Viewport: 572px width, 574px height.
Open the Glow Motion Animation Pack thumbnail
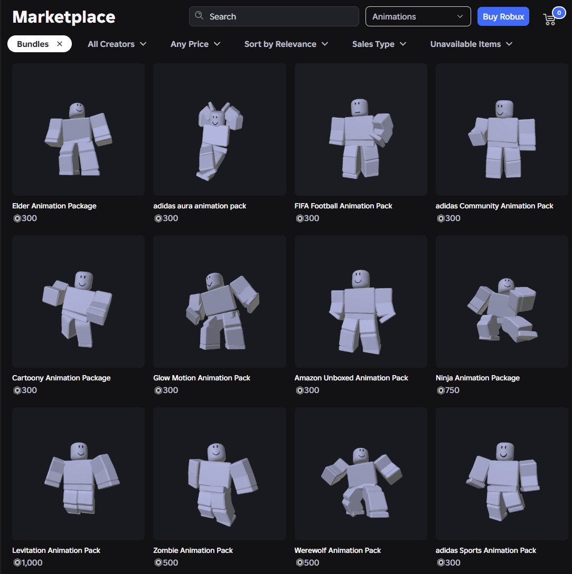(220, 302)
